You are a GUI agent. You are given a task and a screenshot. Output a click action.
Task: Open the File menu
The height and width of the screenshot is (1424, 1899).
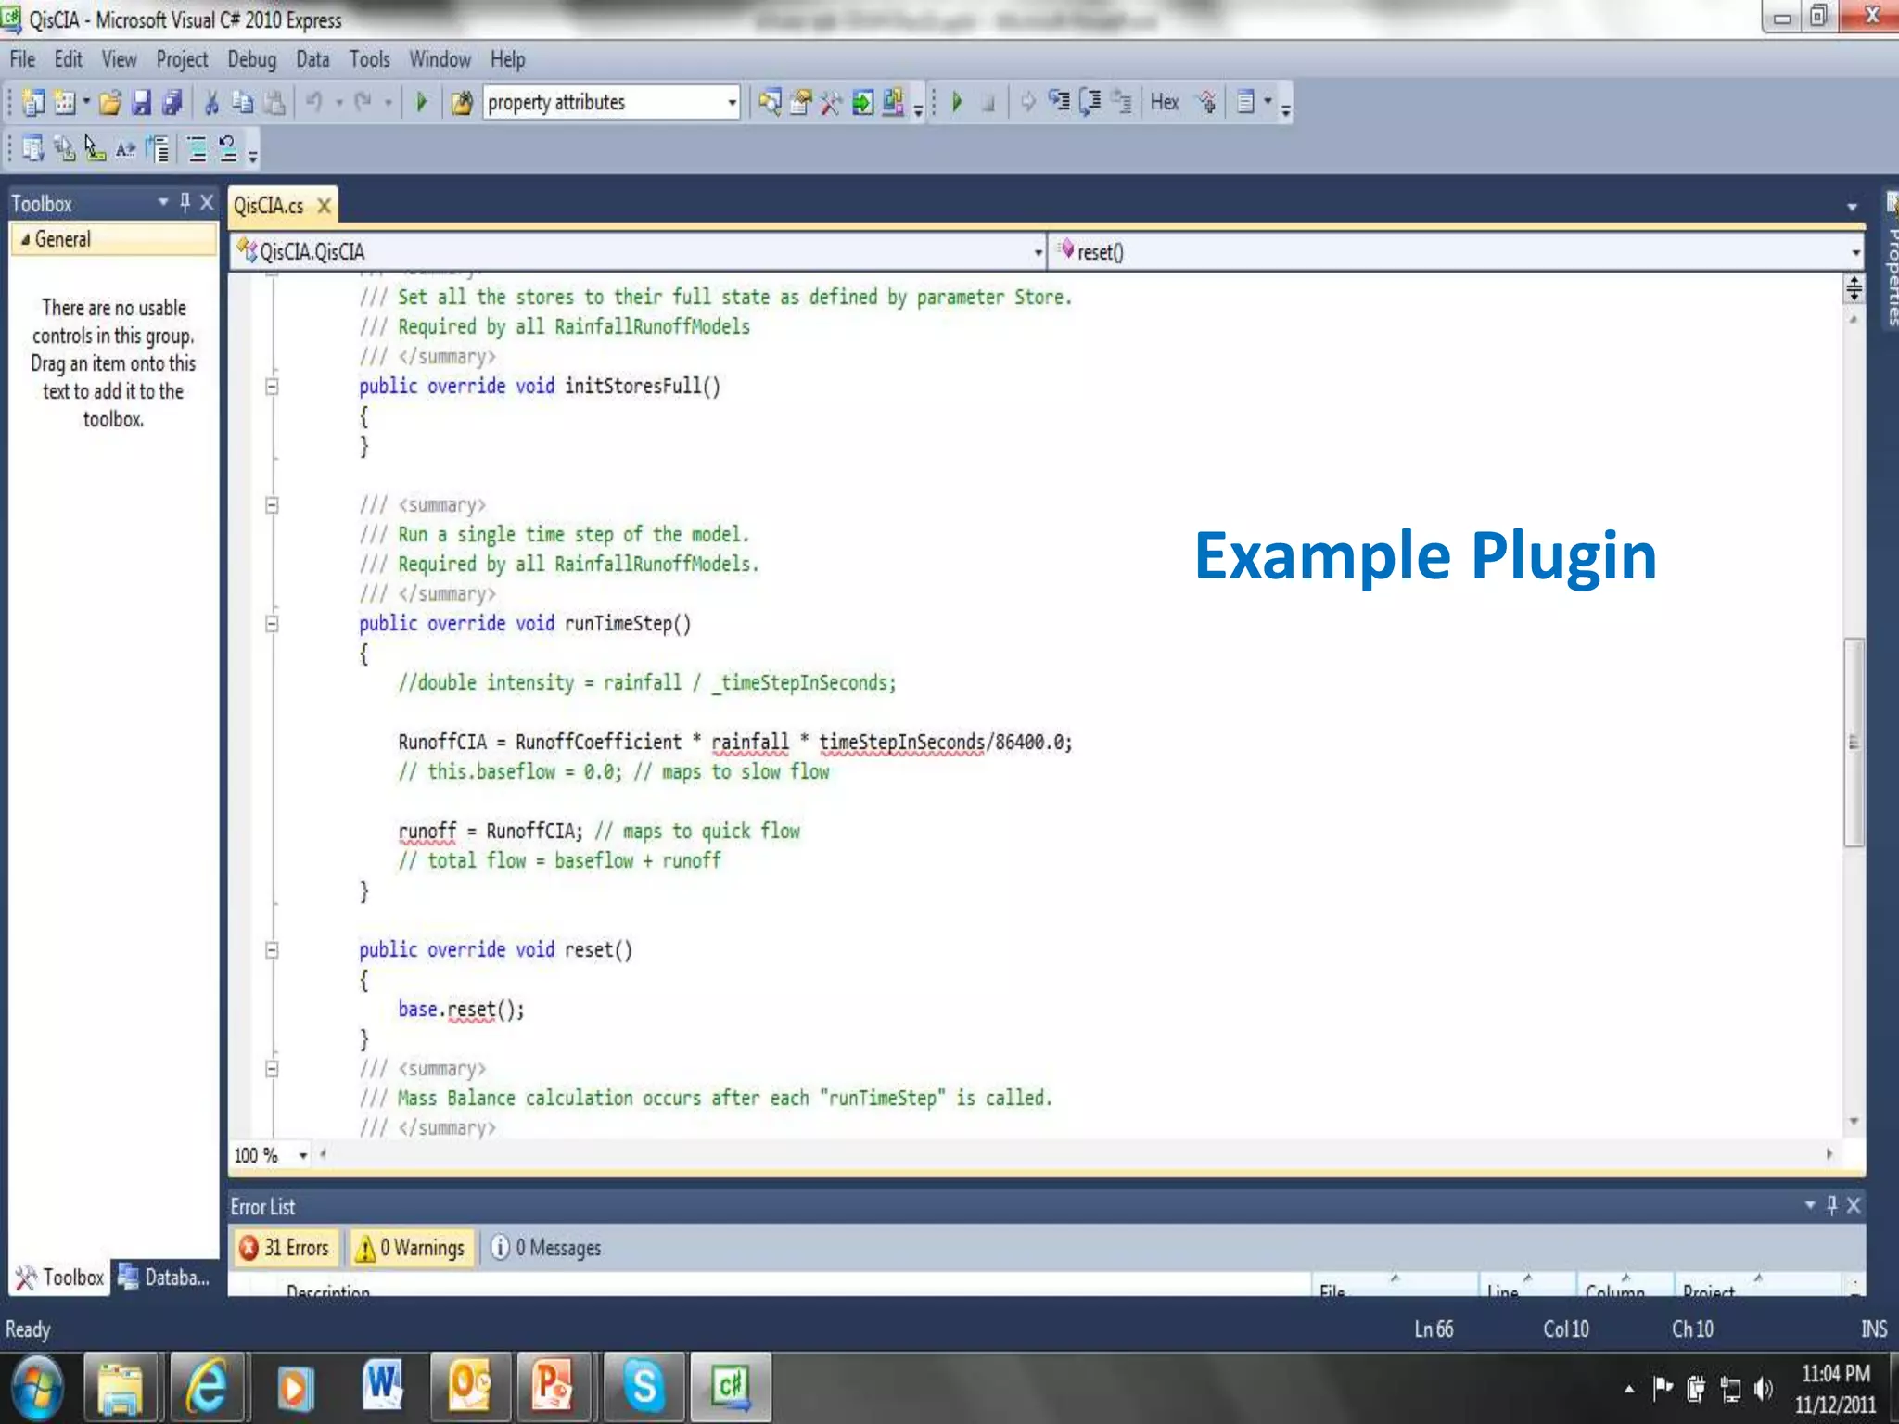tap(22, 59)
